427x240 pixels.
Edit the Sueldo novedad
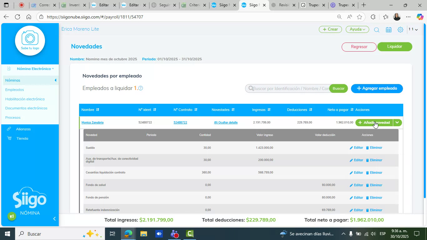tap(356, 147)
